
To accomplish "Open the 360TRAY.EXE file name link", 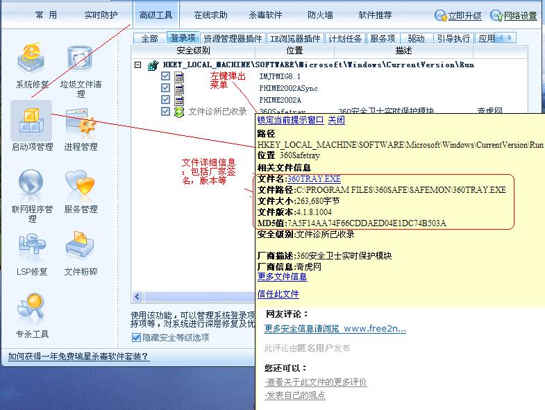I will (314, 178).
